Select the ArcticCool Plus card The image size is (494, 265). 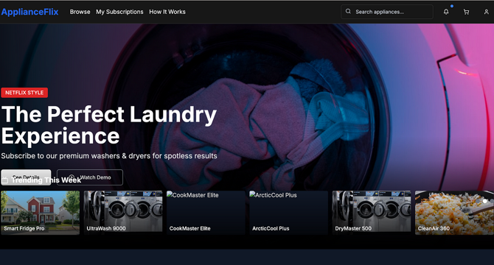288,213
